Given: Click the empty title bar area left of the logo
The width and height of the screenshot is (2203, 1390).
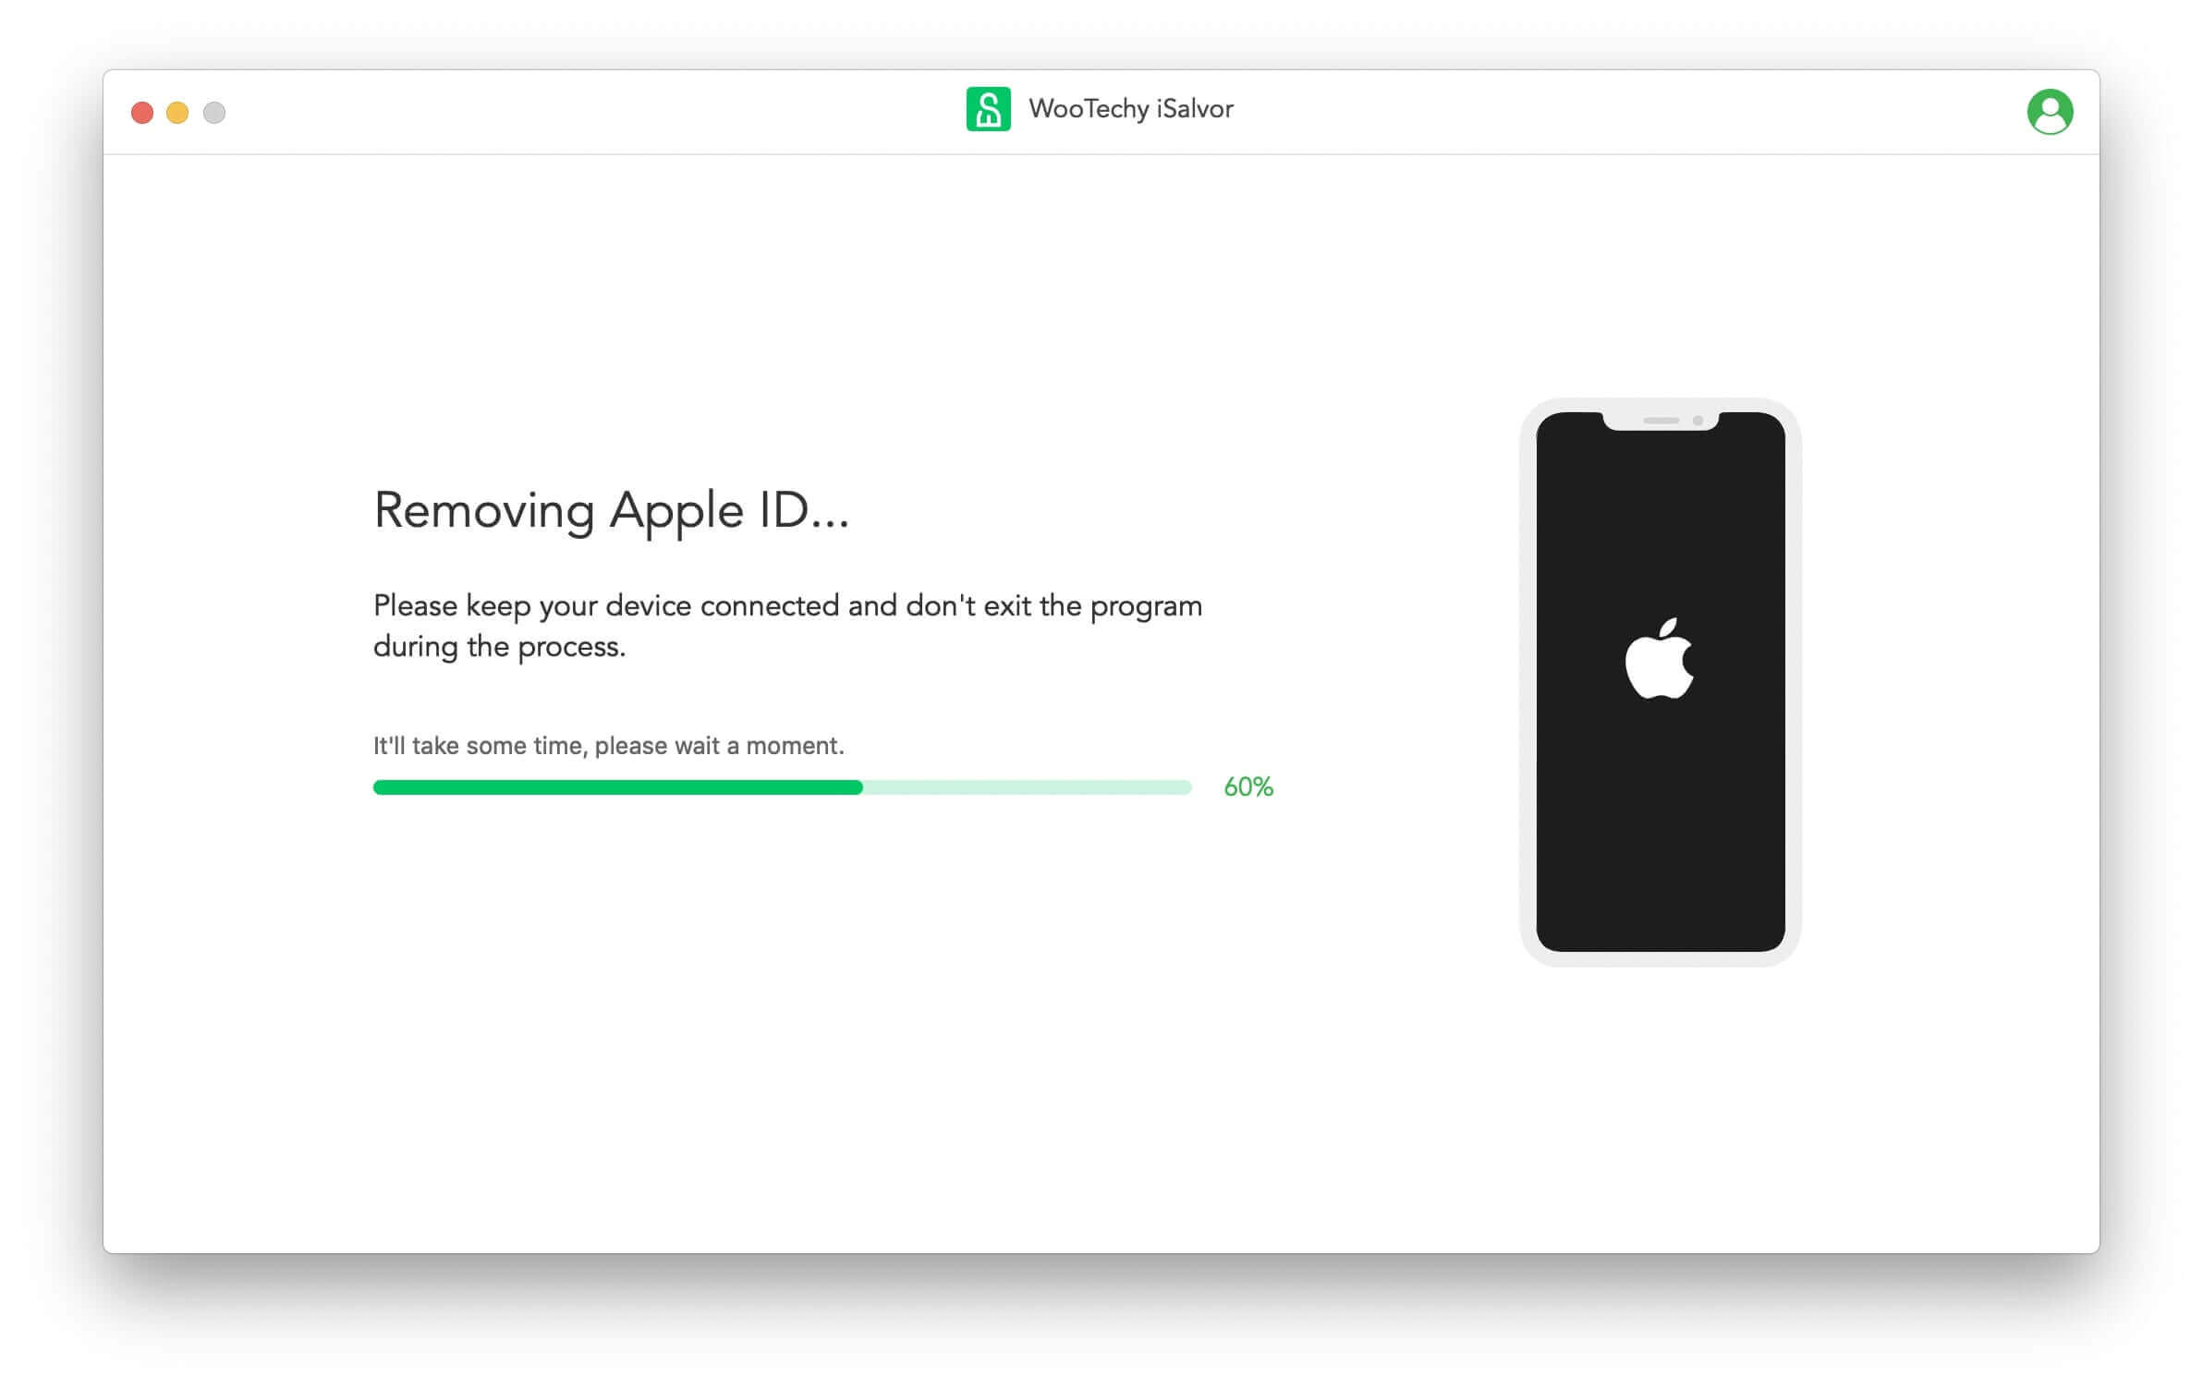Looking at the screenshot, I should click(x=591, y=112).
